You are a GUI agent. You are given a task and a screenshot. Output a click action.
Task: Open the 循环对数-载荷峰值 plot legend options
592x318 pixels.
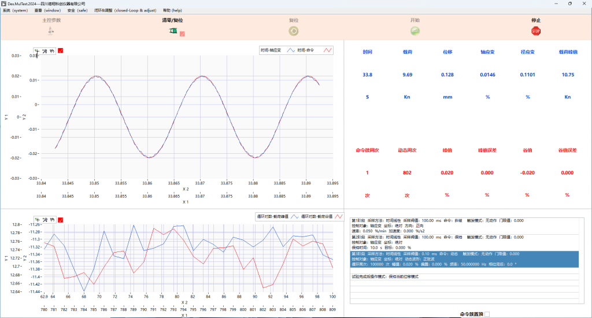[295, 216]
